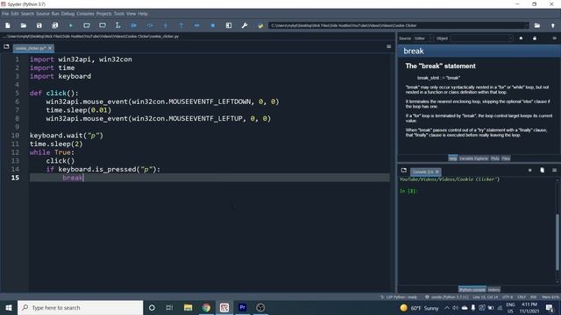Click the debug step-over icon

coord(150,25)
